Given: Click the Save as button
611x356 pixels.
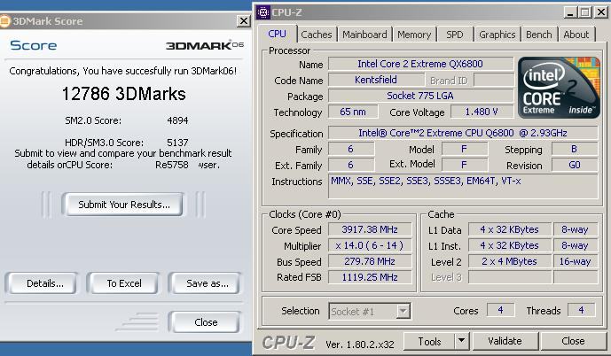Looking at the screenshot, I should click(206, 283).
